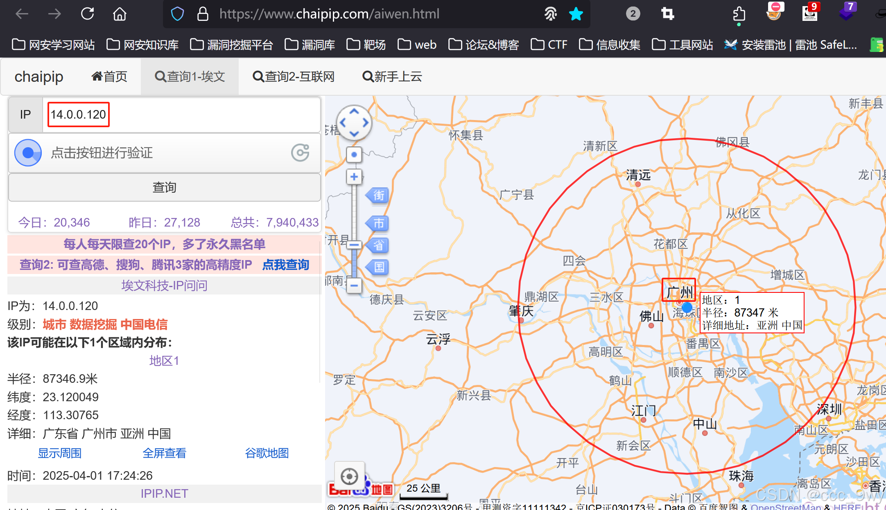Click the map locate target icon
Screen dimensions: 886x510
point(349,476)
